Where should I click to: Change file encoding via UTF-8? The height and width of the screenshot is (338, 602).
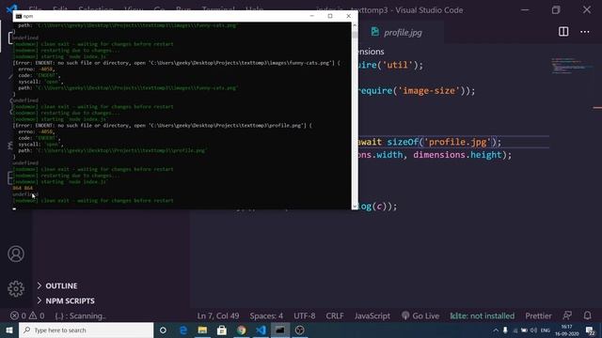click(305, 315)
